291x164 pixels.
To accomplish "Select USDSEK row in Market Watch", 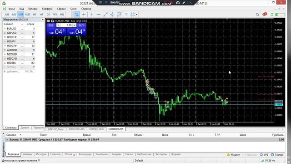I will (19, 63).
